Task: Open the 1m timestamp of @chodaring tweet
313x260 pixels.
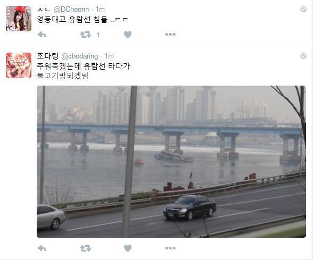Action: click(109, 56)
